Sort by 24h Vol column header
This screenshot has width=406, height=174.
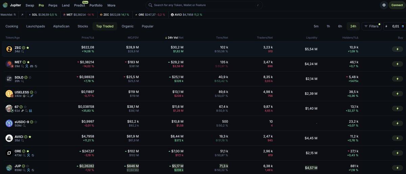(173, 37)
